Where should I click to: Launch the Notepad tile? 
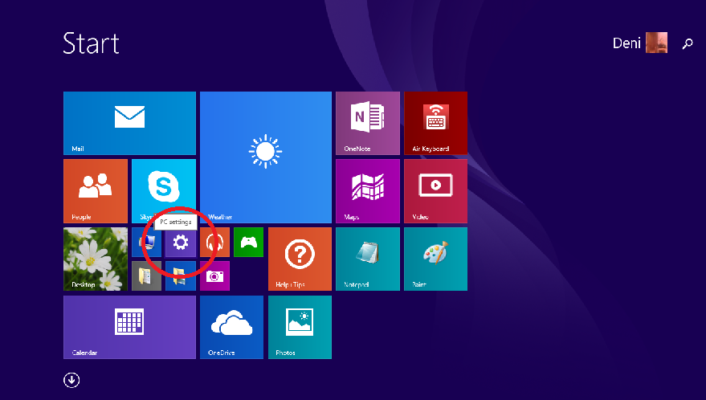click(x=368, y=259)
